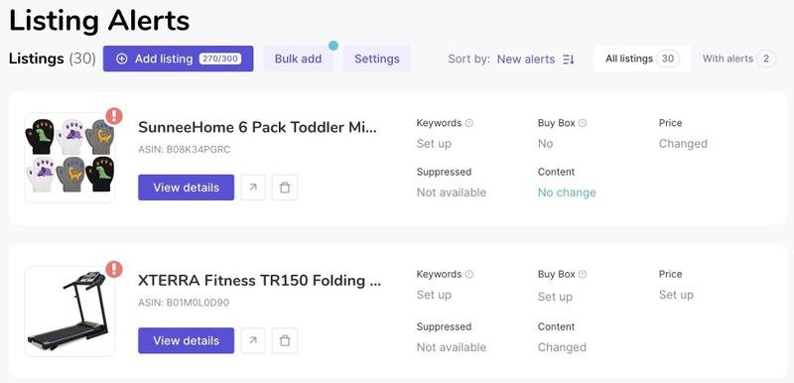Click the Add listing button
The image size is (794, 383).
point(179,59)
